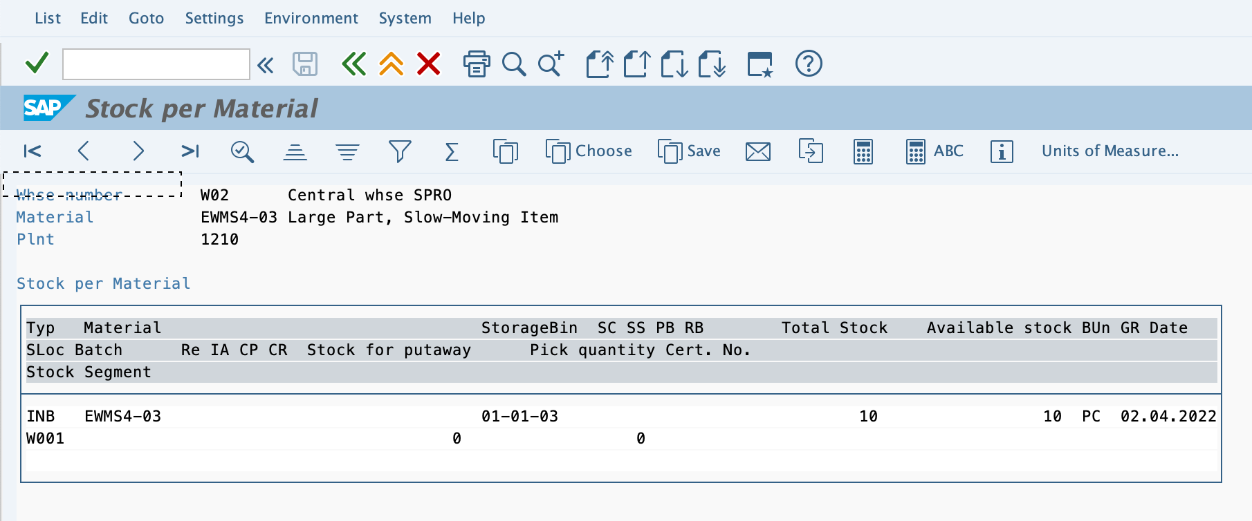
Task: Click the Print icon in the toolbar
Action: click(x=476, y=64)
